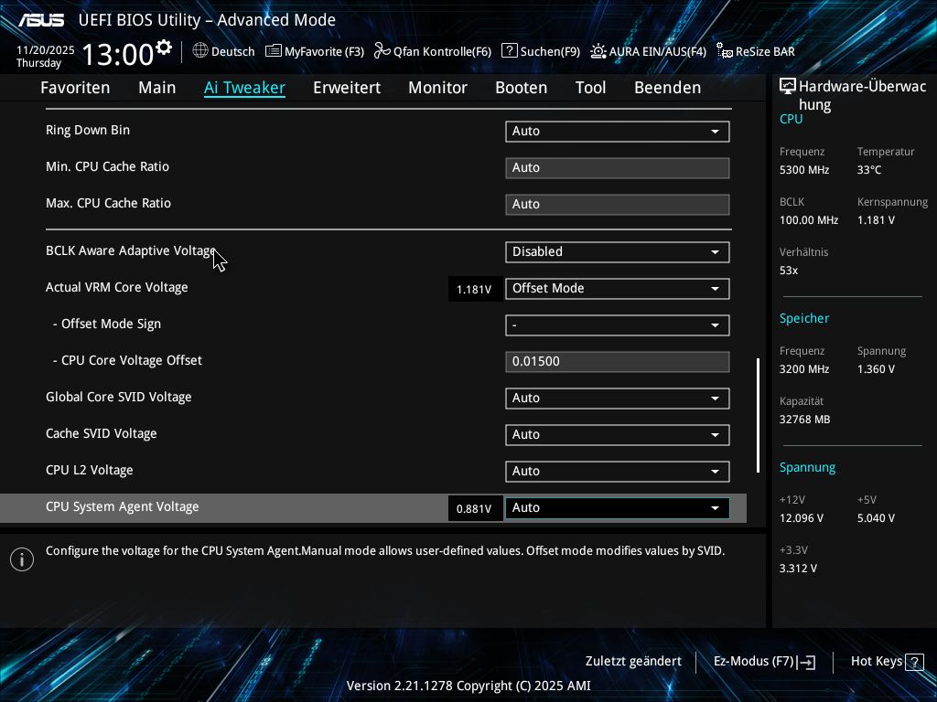The width and height of the screenshot is (937, 702).
Task: Open the Monitor tab
Action: point(438,88)
